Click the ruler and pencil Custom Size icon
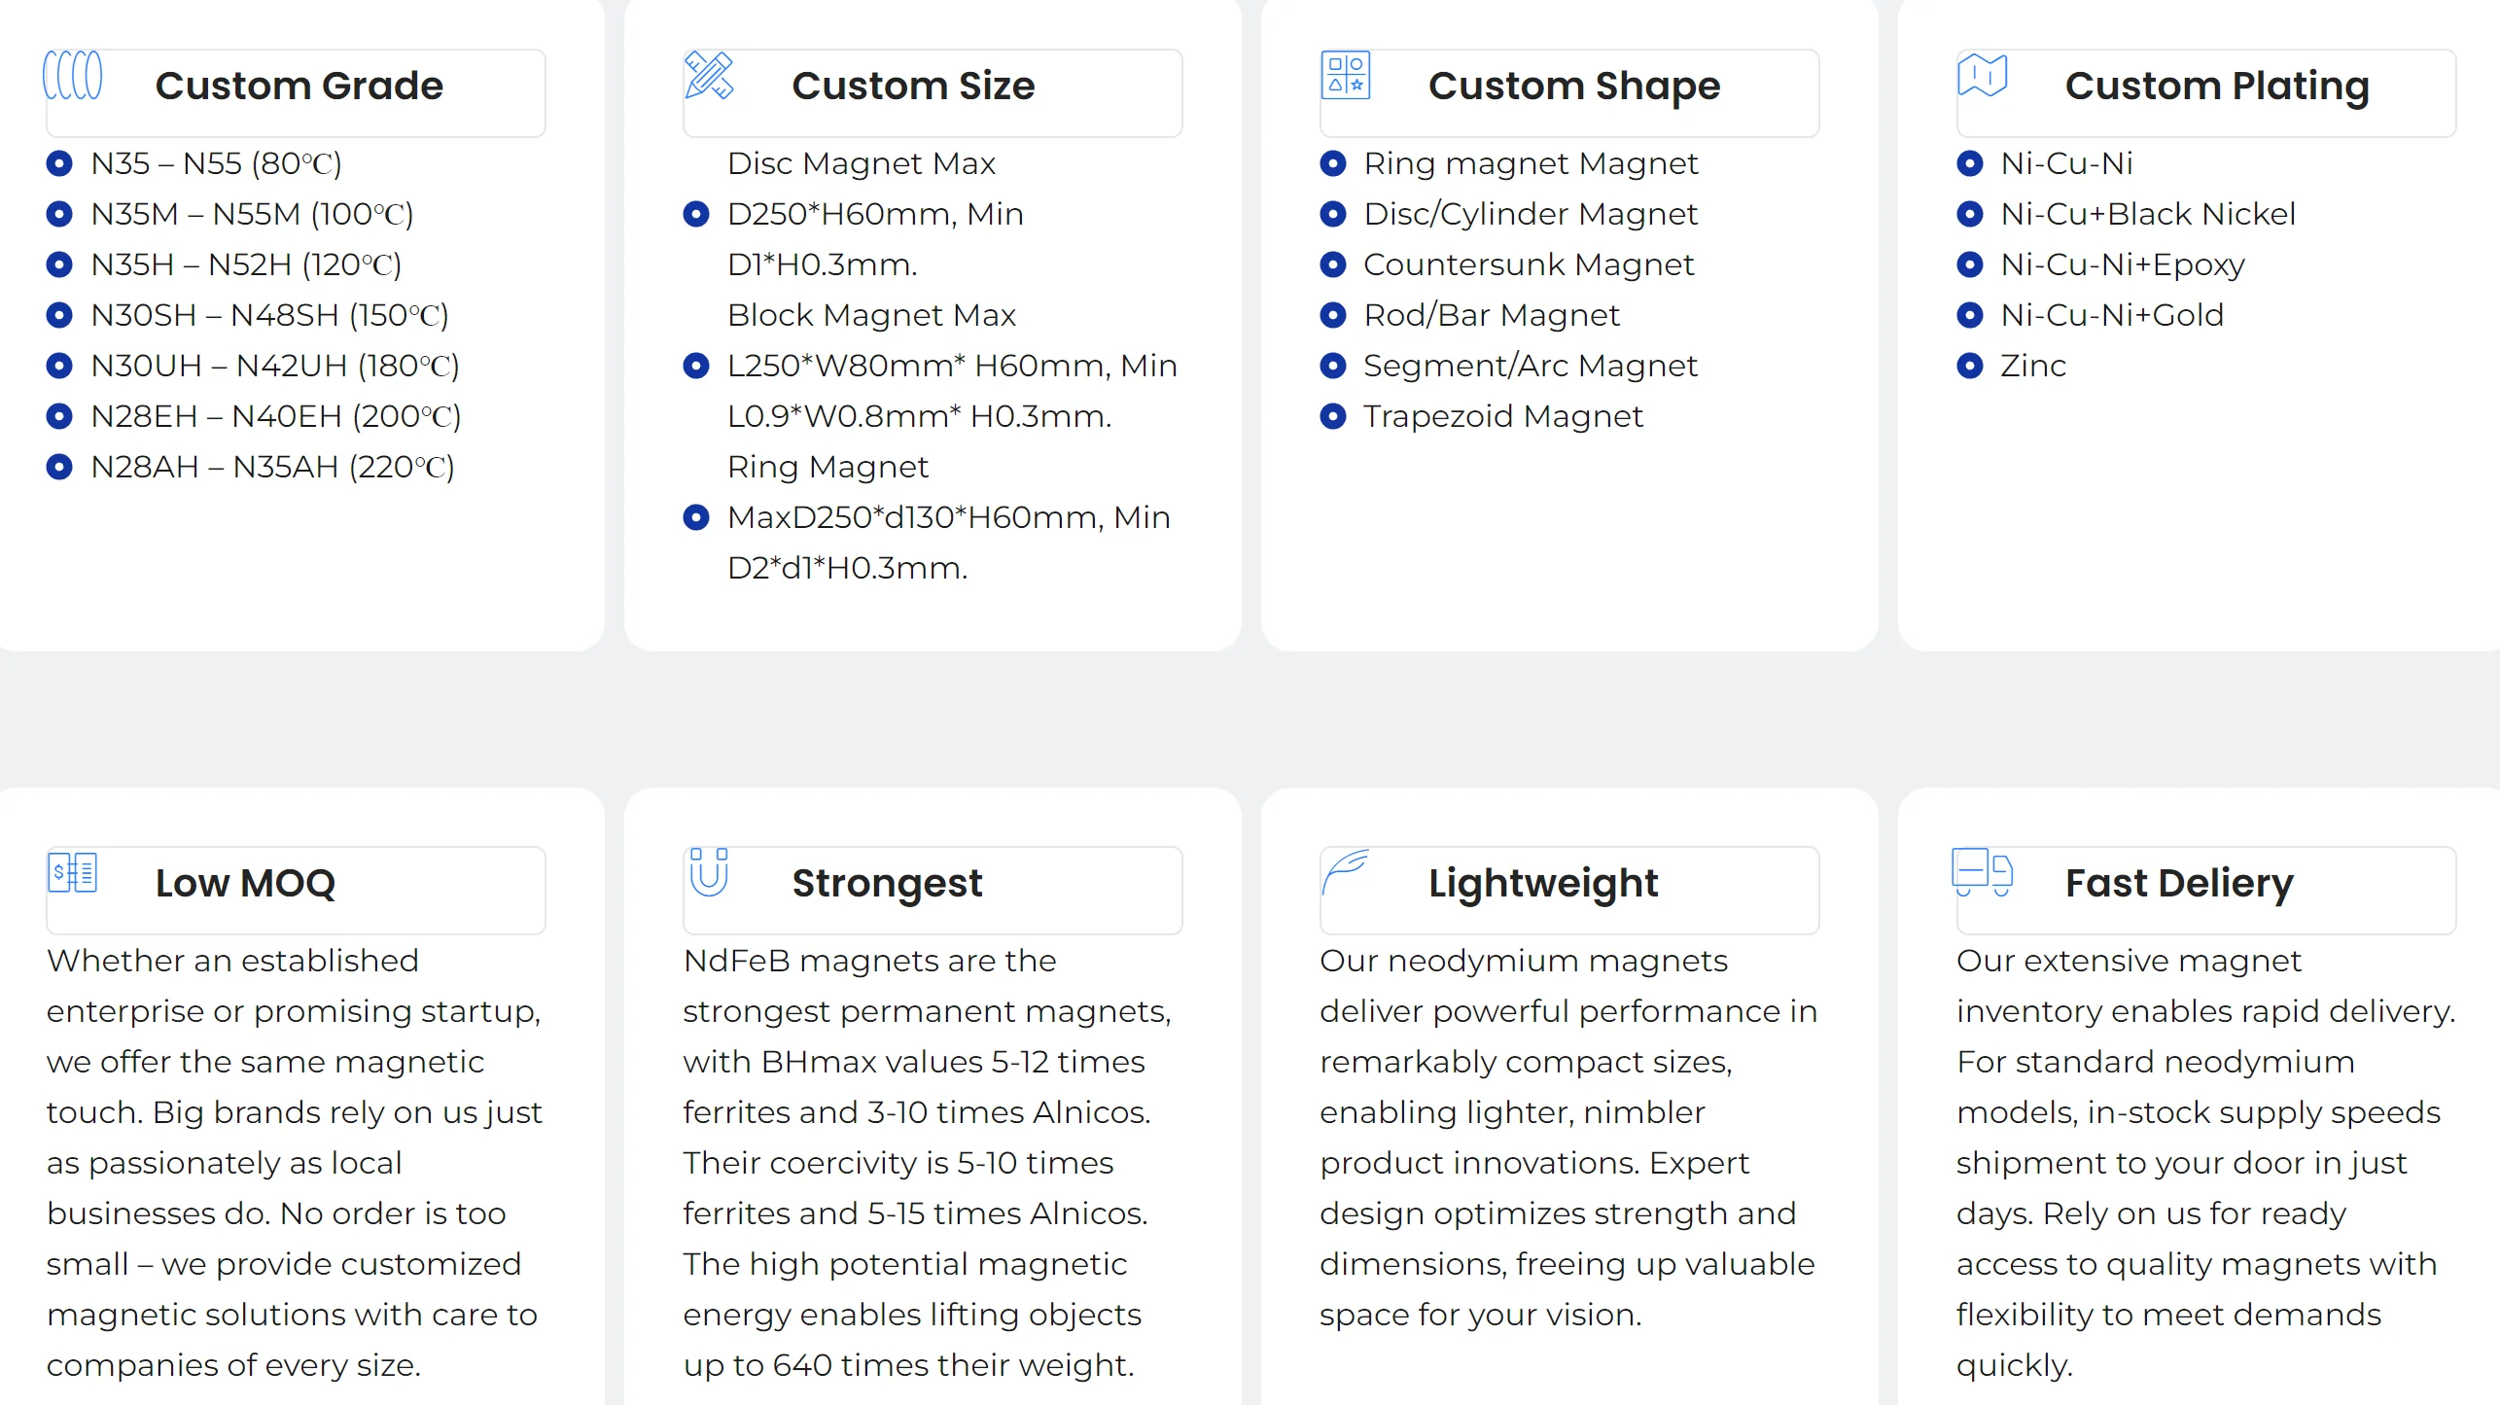This screenshot has width=2500, height=1405. coord(709,75)
